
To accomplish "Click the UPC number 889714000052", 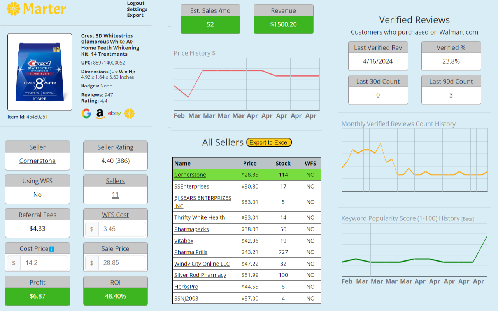I will pos(109,63).
